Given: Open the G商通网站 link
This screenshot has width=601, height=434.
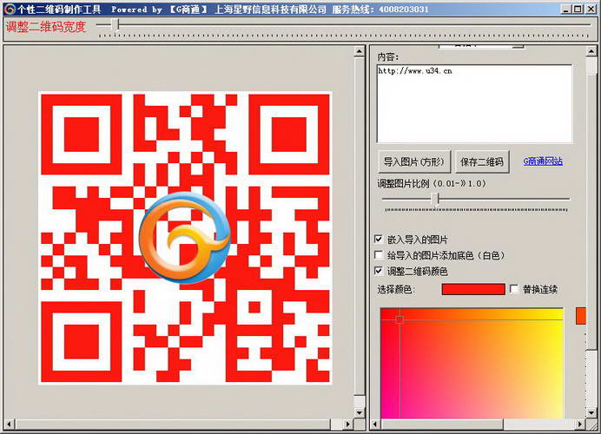Looking at the screenshot, I should pyautogui.click(x=543, y=161).
